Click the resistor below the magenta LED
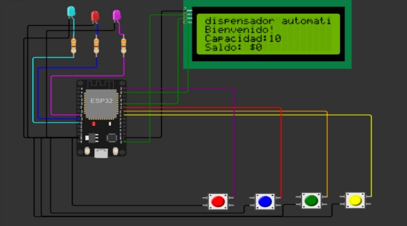Screen dimensions: 407x226 [x=124, y=46]
